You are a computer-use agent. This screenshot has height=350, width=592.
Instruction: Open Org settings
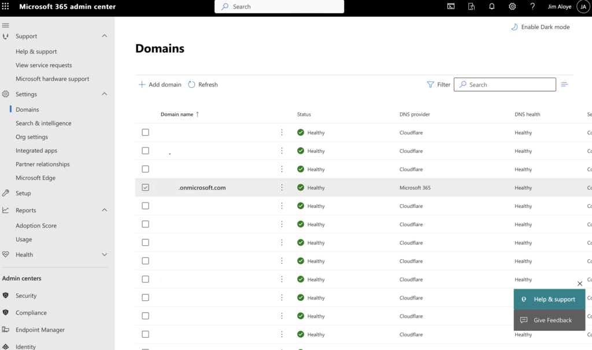pos(32,137)
